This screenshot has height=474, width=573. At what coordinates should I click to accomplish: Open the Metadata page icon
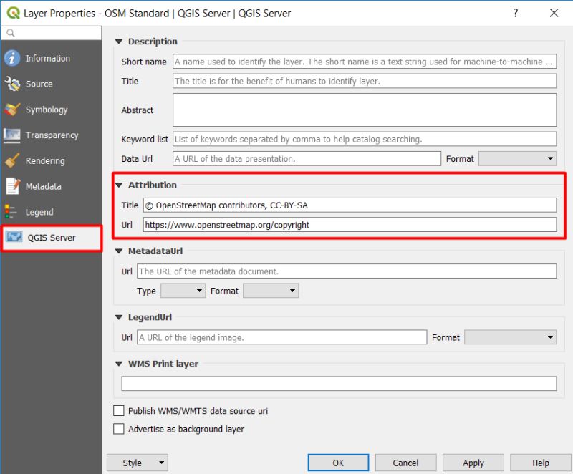(14, 186)
